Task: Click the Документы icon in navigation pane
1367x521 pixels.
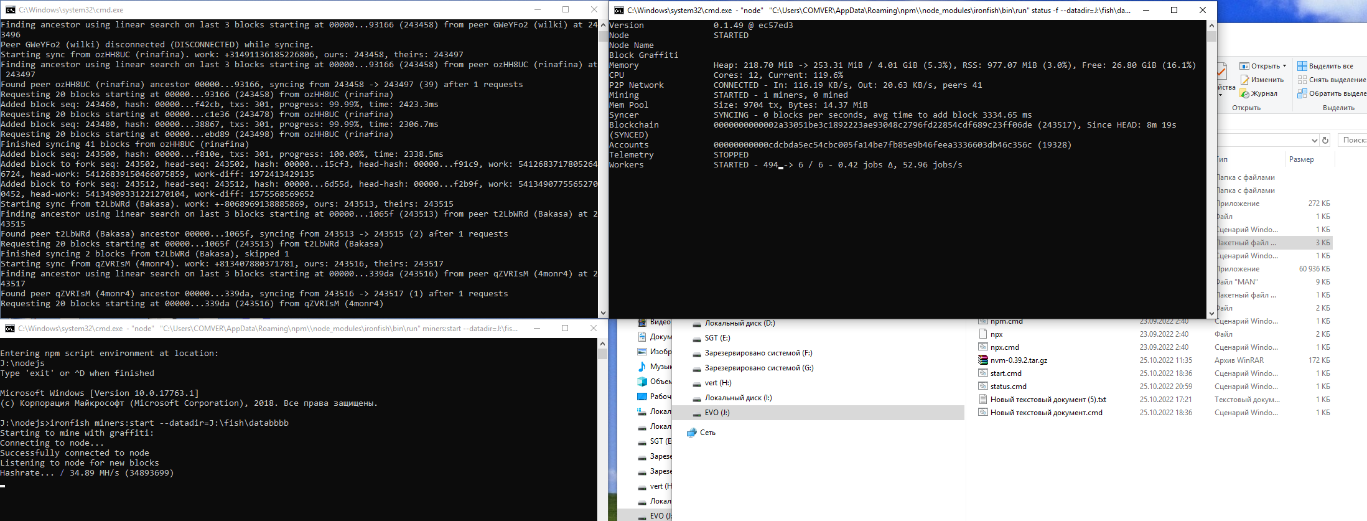Action: pos(642,337)
